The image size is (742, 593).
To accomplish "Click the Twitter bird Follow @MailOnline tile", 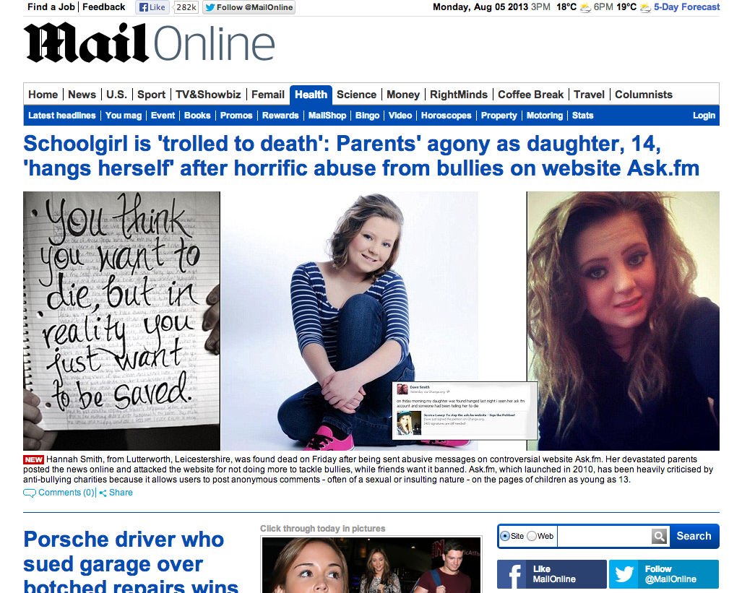I will point(663,574).
